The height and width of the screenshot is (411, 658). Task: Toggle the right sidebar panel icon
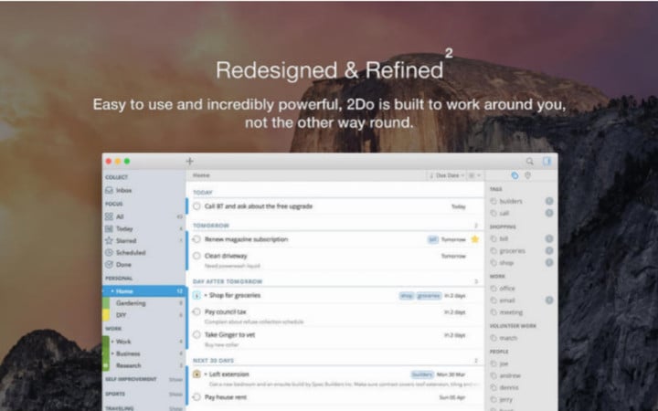pos(547,161)
